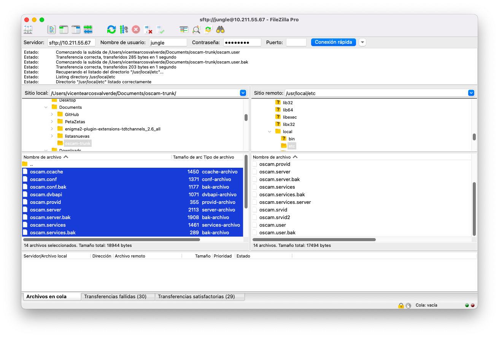Switch to Transferencias satisfactorias tab
The height and width of the screenshot is (337, 499).
tap(196, 297)
